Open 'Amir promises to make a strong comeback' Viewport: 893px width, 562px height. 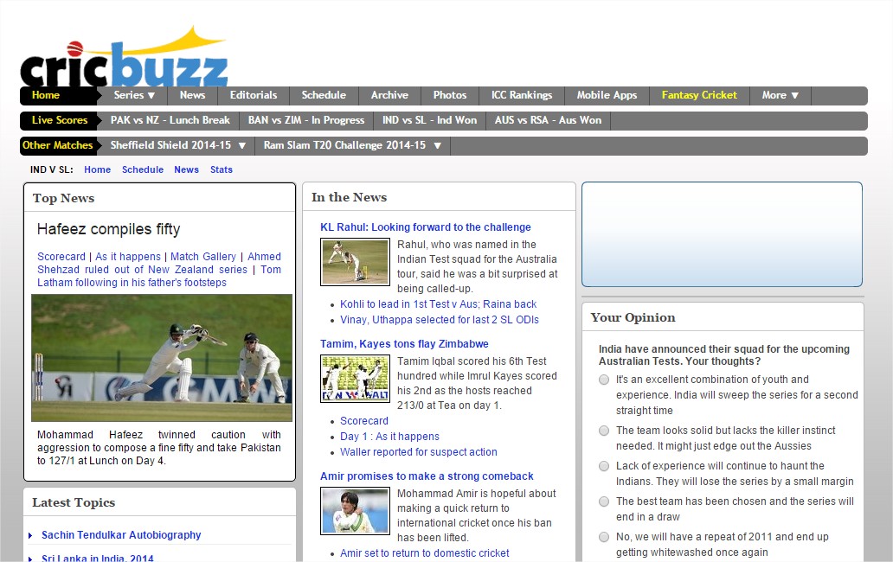coord(427,476)
